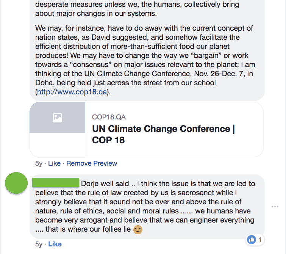Click the COP18.QA domain label

tap(109, 117)
